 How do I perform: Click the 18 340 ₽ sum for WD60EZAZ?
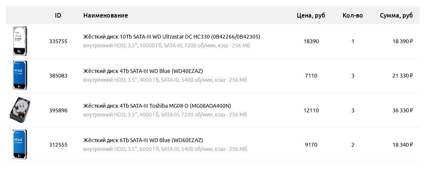(x=402, y=145)
